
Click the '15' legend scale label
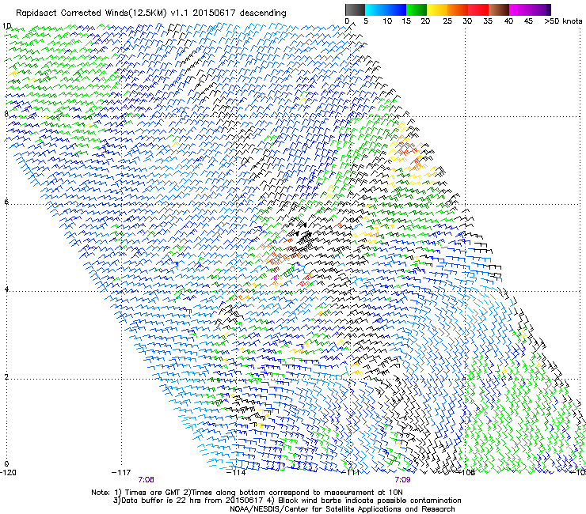406,21
